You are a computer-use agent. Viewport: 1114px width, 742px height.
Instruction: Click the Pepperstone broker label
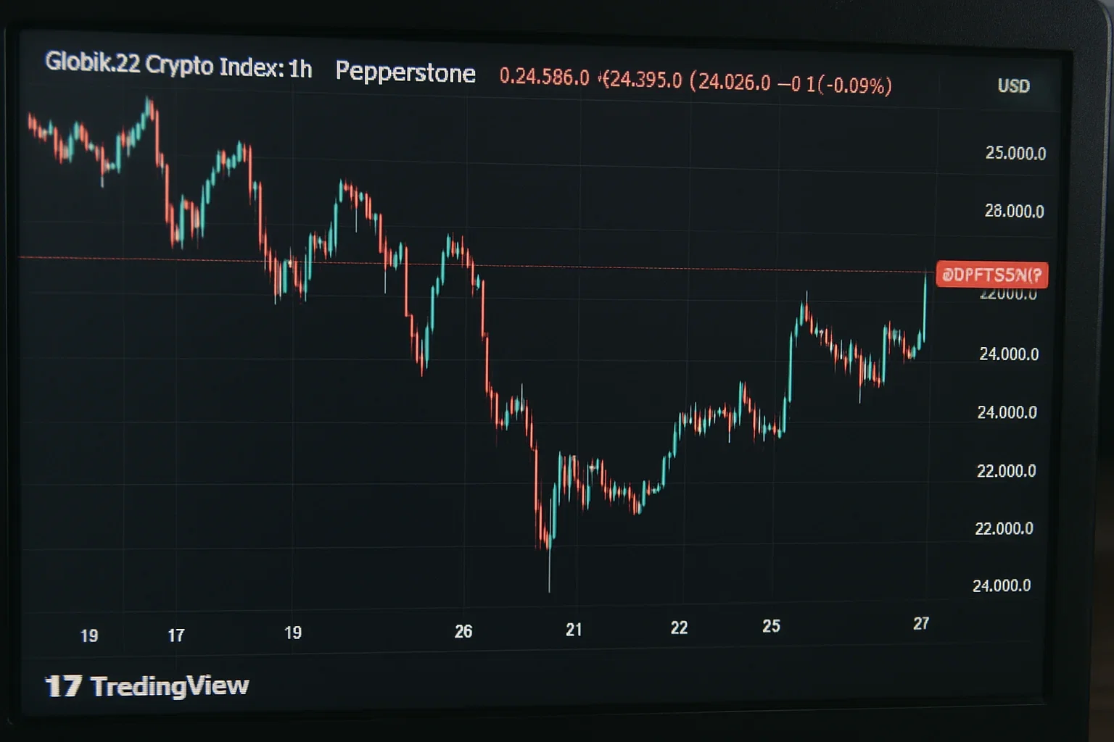click(405, 72)
